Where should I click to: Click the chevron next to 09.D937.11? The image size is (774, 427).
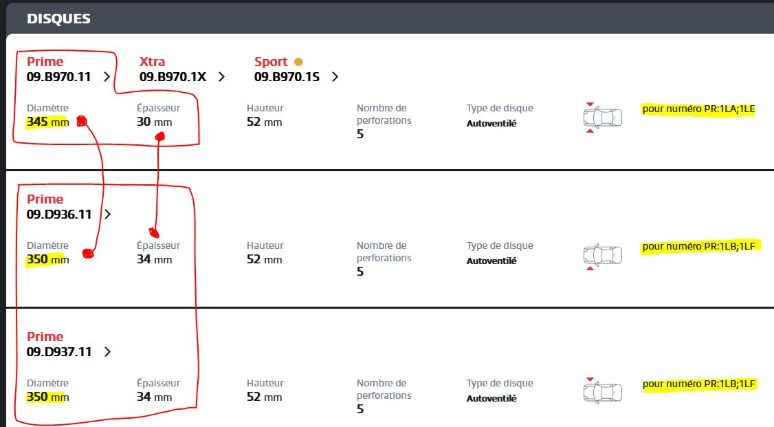(x=108, y=352)
